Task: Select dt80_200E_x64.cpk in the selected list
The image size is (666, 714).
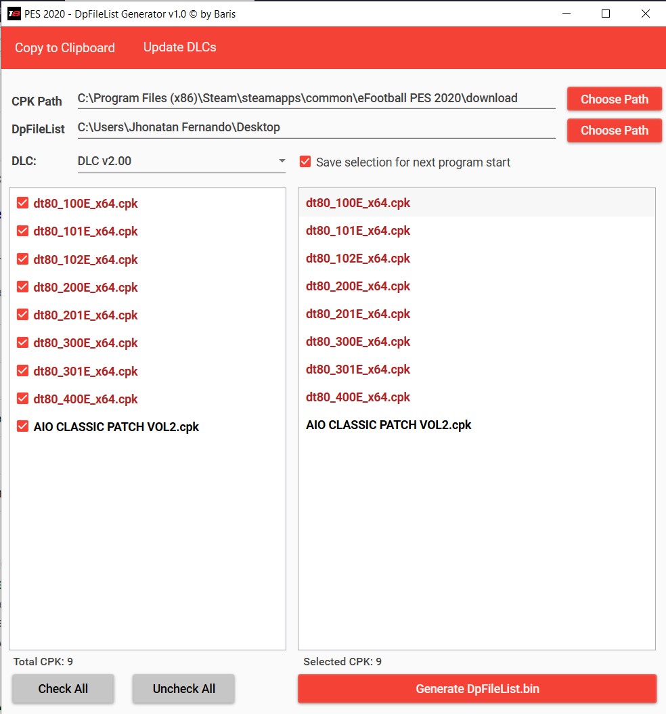Action: pyautogui.click(x=476, y=286)
